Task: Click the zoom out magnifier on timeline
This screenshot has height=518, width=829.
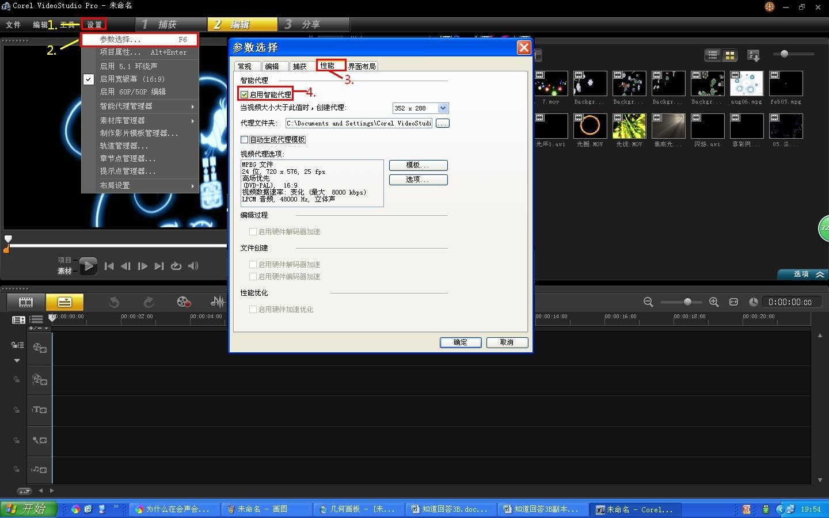Action: pyautogui.click(x=648, y=302)
